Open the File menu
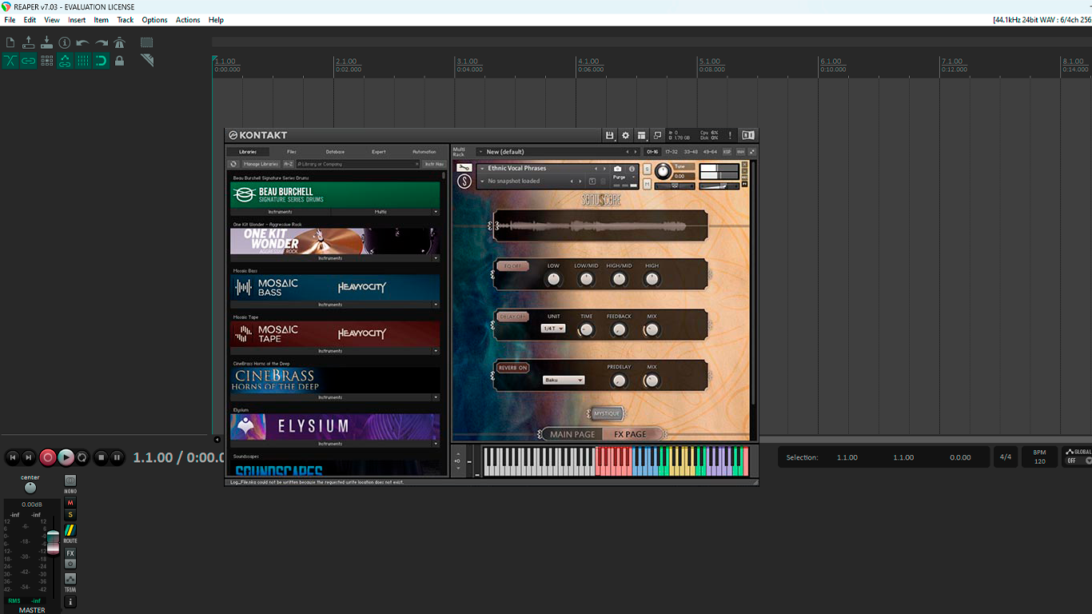The height and width of the screenshot is (614, 1092). pyautogui.click(x=10, y=20)
